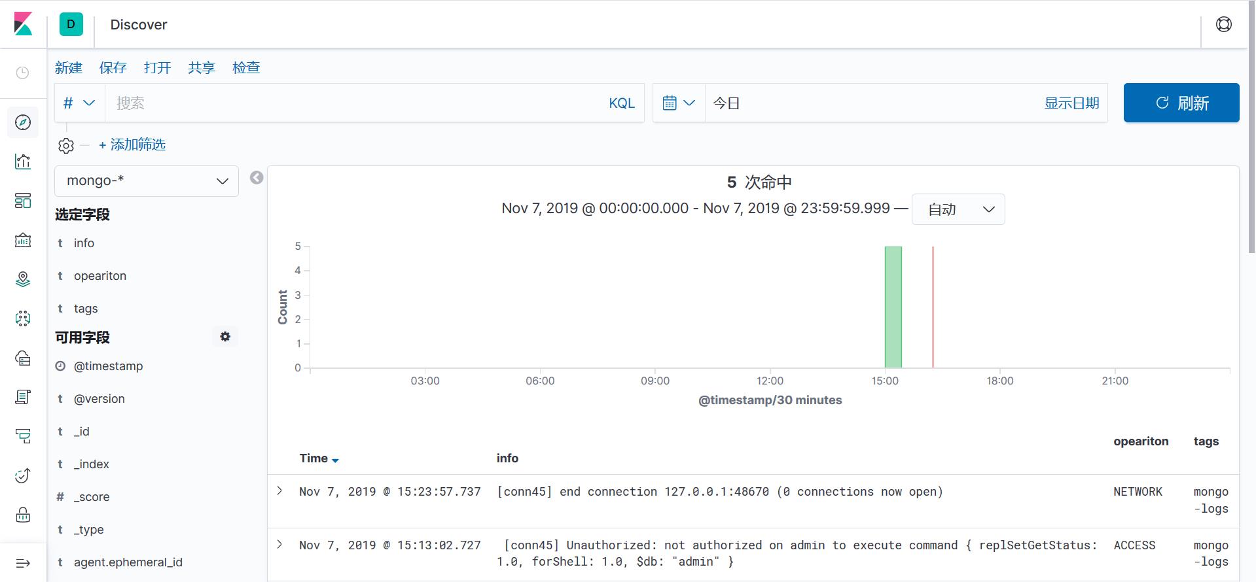Open Canvas icon in sidebar
The width and height of the screenshot is (1256, 582).
(x=23, y=240)
